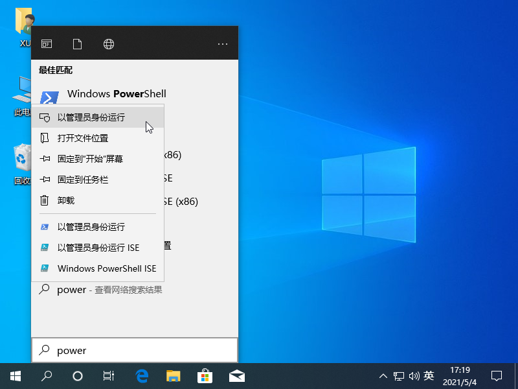Select first 以管理员身份运行 with shield icon
This screenshot has height=389, width=518.
(91, 117)
